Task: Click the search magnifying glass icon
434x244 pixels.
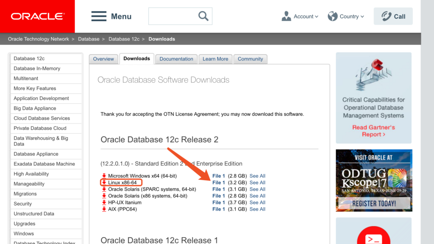Action: pos(203,16)
